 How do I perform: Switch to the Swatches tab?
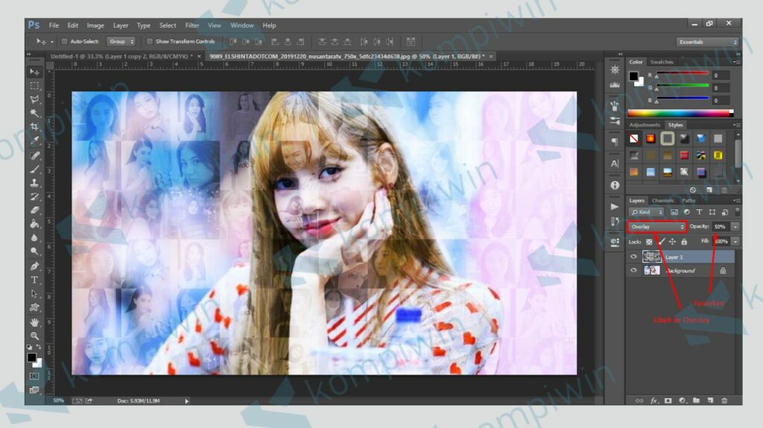pyautogui.click(x=661, y=62)
